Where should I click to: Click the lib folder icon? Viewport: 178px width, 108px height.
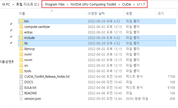coord(21,43)
